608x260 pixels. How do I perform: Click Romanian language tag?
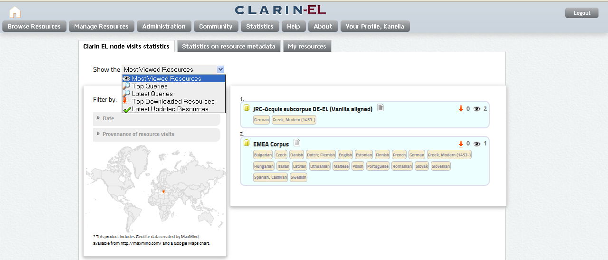tap(402, 166)
